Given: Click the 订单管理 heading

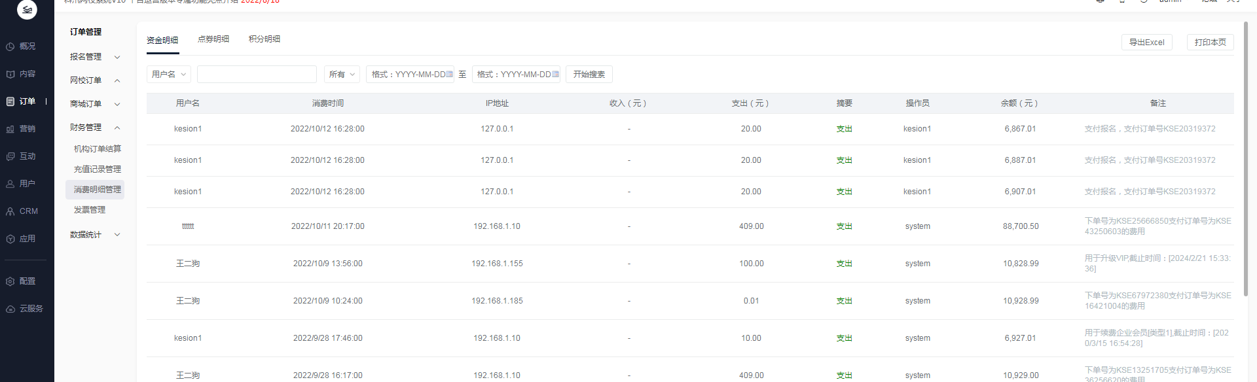Looking at the screenshot, I should click(86, 32).
